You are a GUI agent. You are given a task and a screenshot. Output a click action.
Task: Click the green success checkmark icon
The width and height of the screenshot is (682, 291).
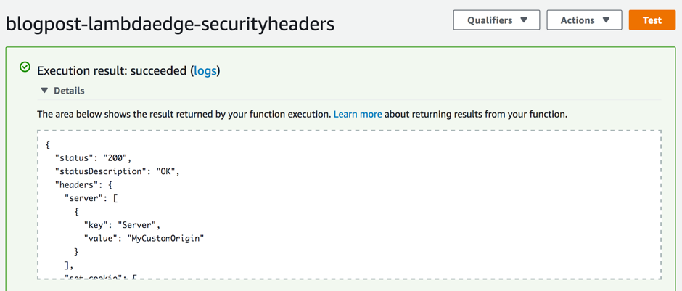click(25, 67)
